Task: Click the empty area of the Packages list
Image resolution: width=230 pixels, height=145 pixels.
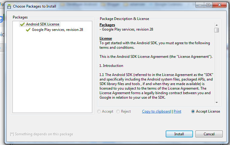Action: pyautogui.click(x=52, y=76)
